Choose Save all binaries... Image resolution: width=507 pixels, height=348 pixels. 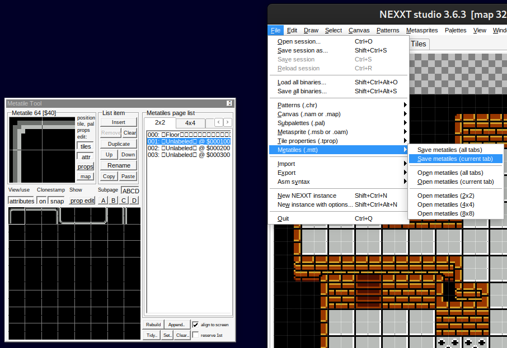click(x=339, y=92)
